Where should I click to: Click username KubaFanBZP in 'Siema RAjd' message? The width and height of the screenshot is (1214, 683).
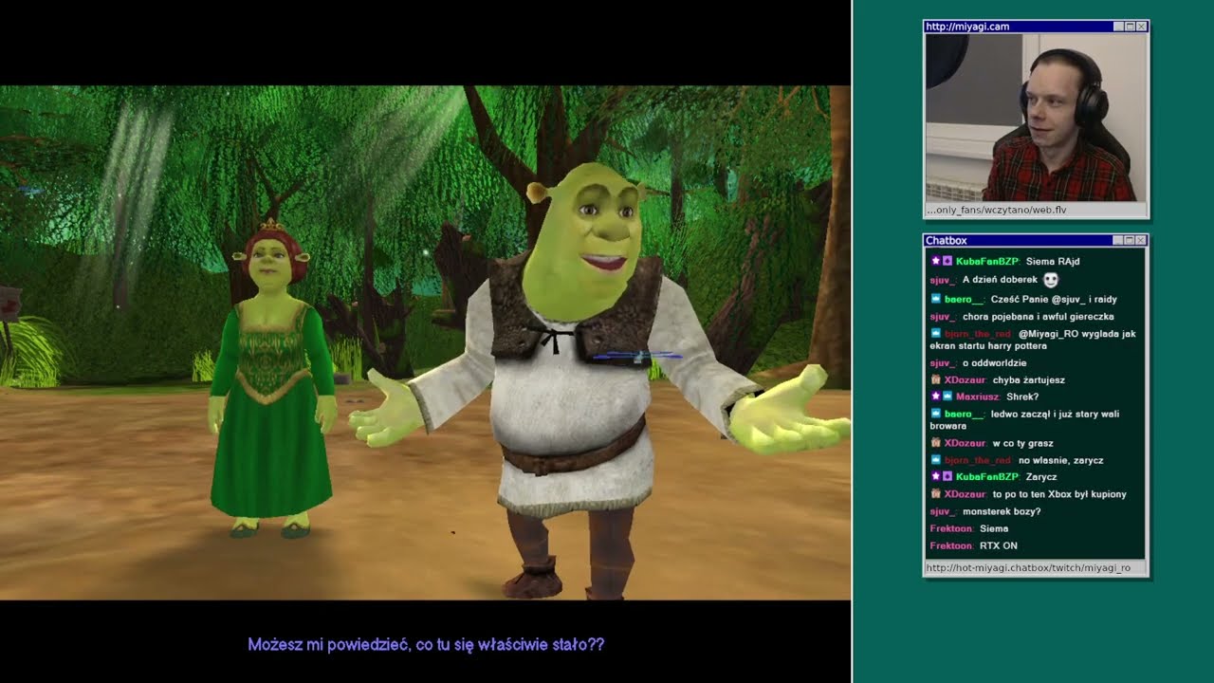986,261
